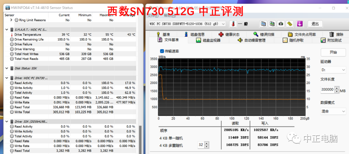Click the HWiNFO64 title bar app icon
Image resolution: width=349 pixels, height=154 pixels.
click(x=7, y=8)
